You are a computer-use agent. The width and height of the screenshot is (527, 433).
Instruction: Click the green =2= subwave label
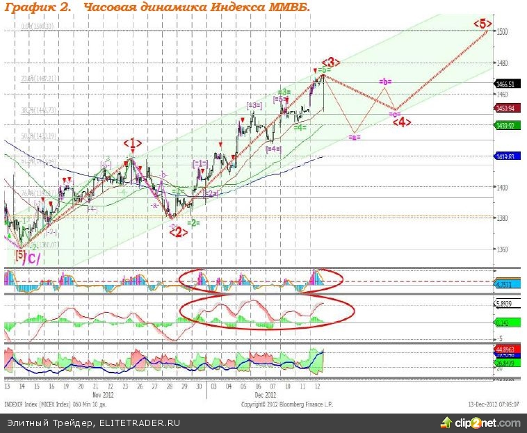point(193,222)
